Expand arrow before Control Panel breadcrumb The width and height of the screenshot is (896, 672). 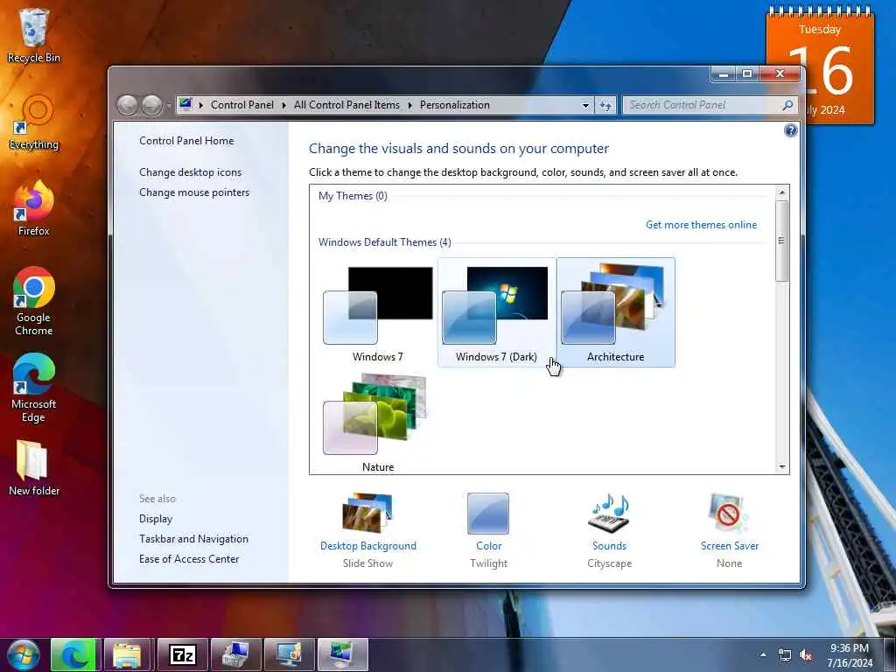coord(201,105)
